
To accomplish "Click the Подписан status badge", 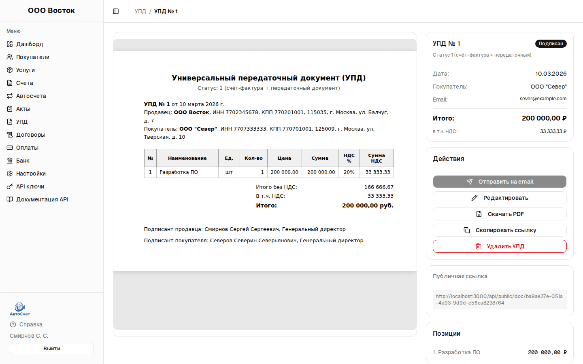I will (x=551, y=44).
